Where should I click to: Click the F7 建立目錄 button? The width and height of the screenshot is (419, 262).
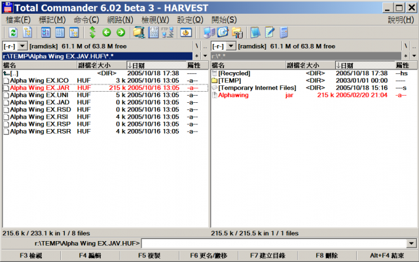268,255
